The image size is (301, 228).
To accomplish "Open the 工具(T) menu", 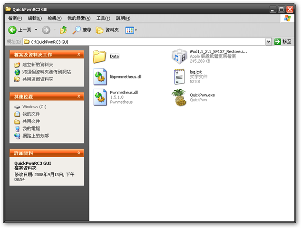I will click(x=103, y=18).
